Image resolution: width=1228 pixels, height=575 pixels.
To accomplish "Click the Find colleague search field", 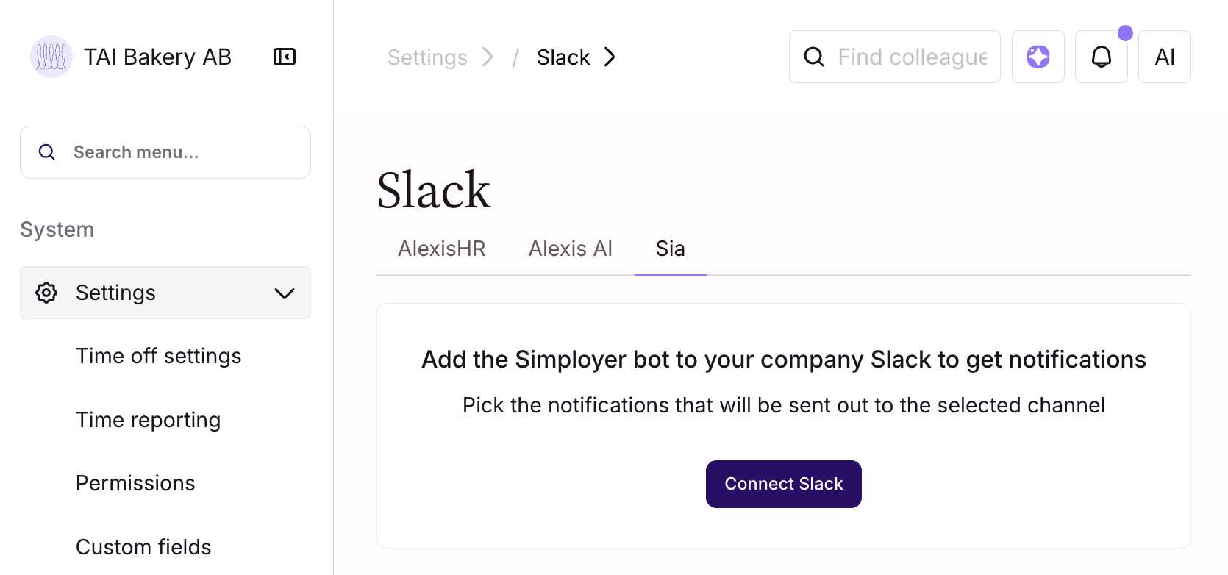I will pos(913,57).
